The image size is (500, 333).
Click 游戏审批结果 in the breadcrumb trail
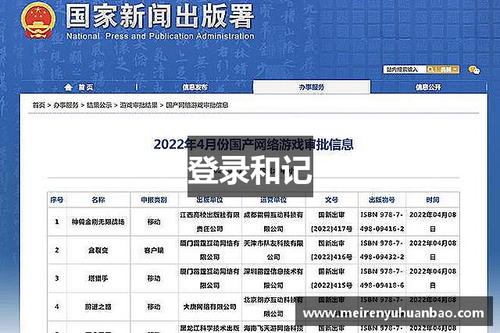click(139, 105)
